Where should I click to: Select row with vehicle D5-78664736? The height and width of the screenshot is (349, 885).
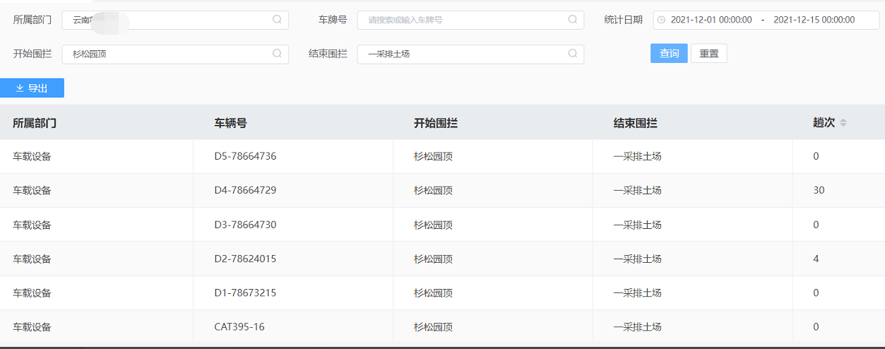click(x=245, y=156)
